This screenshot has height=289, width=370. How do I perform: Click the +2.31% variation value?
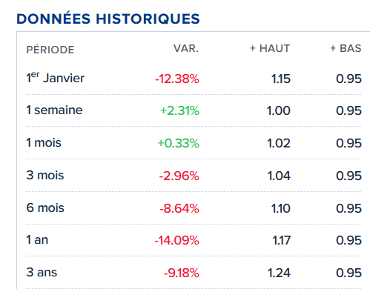[179, 110]
